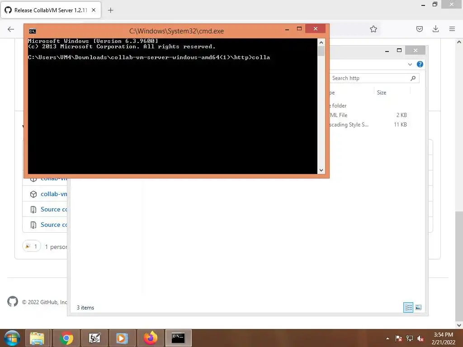Click search magnifier in Explorer
Screen dimensions: 463x347
pos(413,78)
